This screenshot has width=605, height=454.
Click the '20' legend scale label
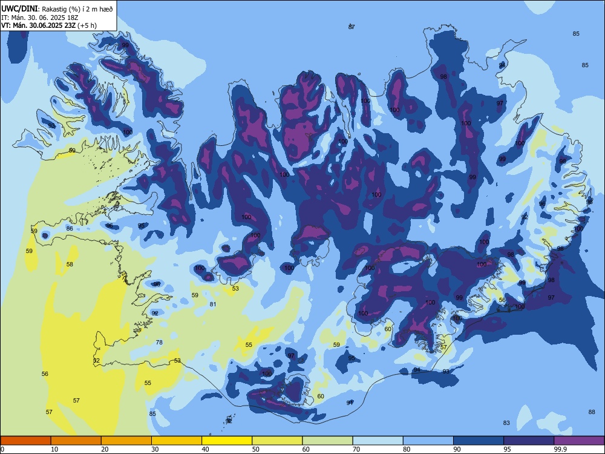coord(105,449)
